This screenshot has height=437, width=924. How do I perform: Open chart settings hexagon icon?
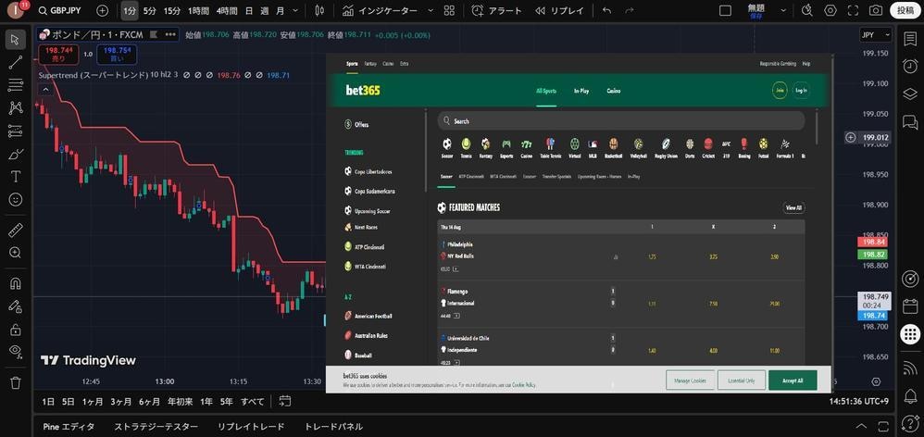point(830,10)
